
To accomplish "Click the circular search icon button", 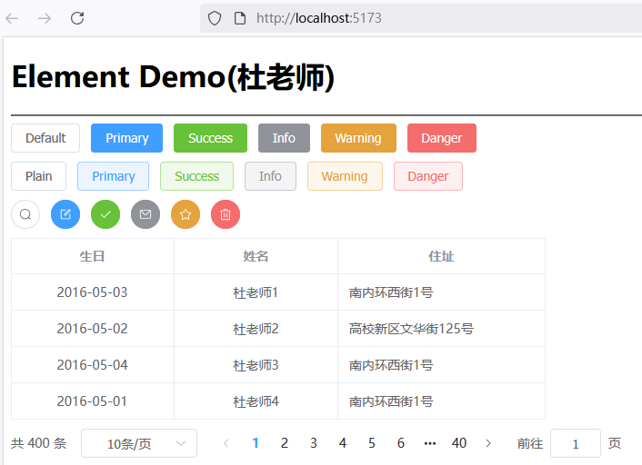I will point(25,214).
